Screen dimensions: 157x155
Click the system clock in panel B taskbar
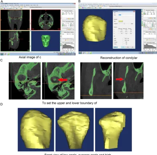click(x=154, y=53)
